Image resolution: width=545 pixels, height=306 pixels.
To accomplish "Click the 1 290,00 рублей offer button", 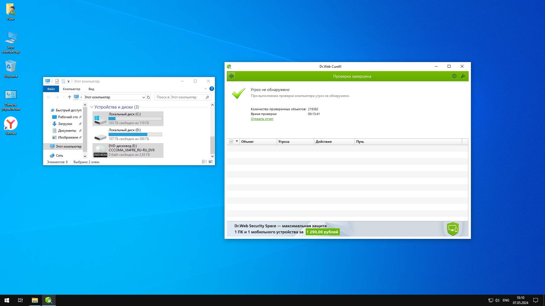I will tap(322, 232).
